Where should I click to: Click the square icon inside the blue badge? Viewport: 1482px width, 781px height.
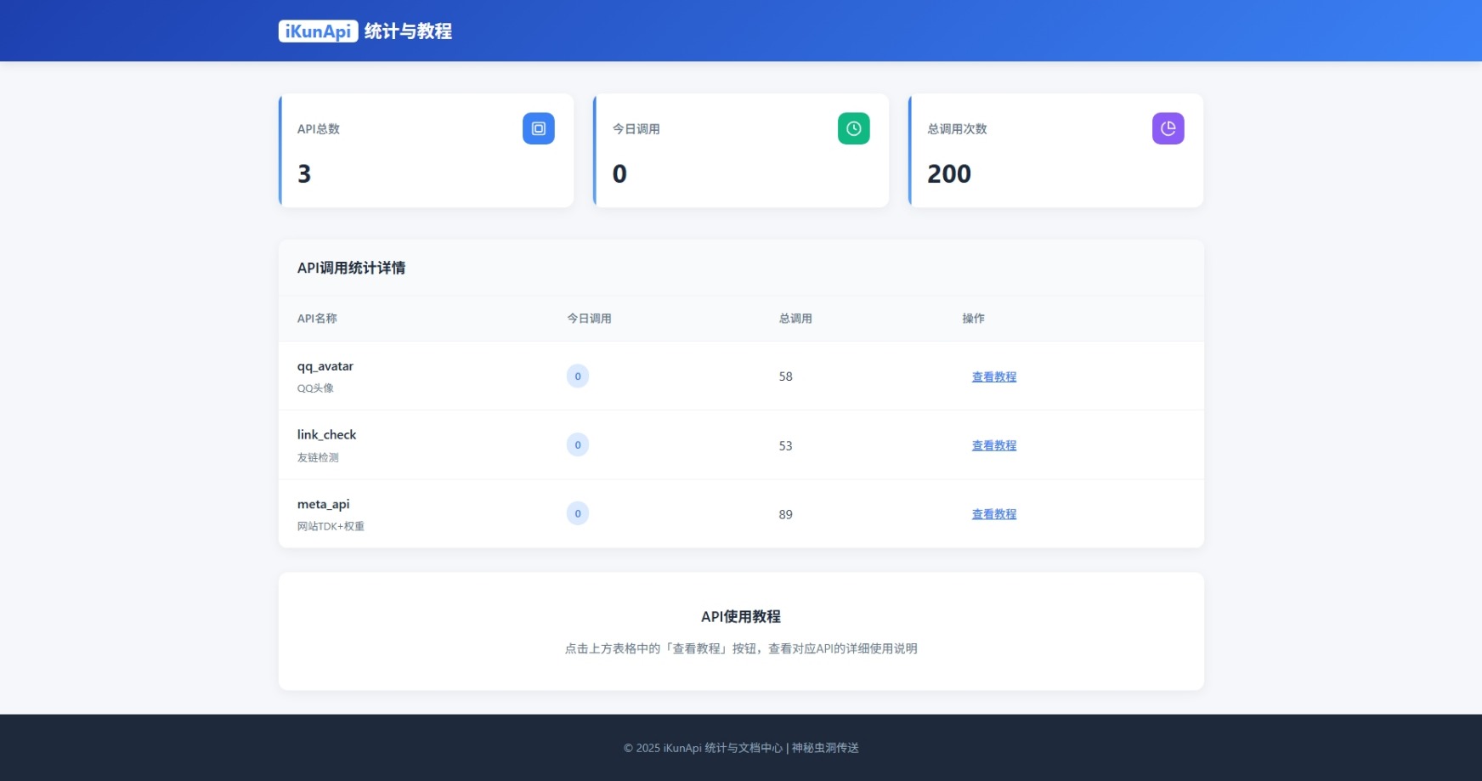(x=538, y=128)
